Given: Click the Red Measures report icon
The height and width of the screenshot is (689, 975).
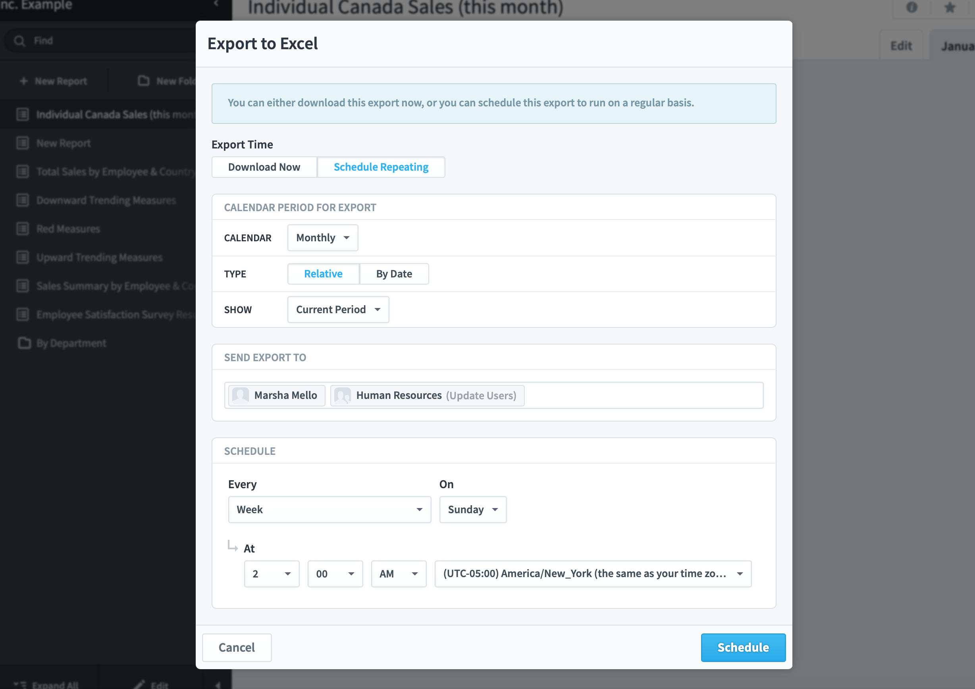Looking at the screenshot, I should click(23, 229).
